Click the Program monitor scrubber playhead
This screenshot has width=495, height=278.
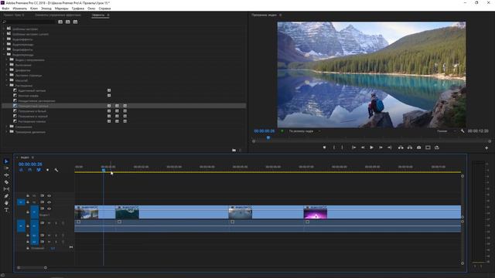tap(268, 137)
